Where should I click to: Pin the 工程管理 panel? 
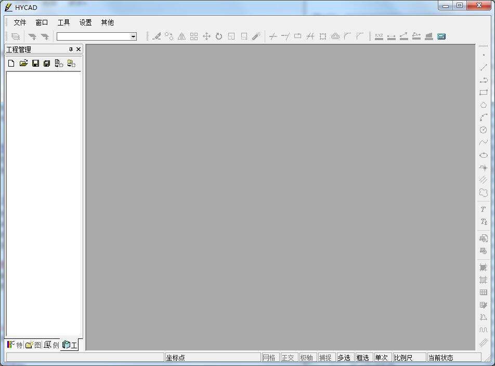pos(71,49)
